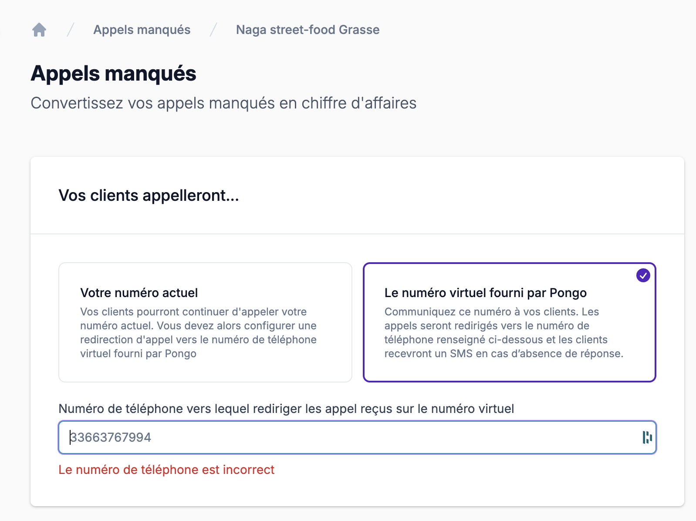Image resolution: width=696 pixels, height=521 pixels.
Task: Click the "Numéro de téléphone vers lequel rediriger" label
Action: pyautogui.click(x=286, y=409)
